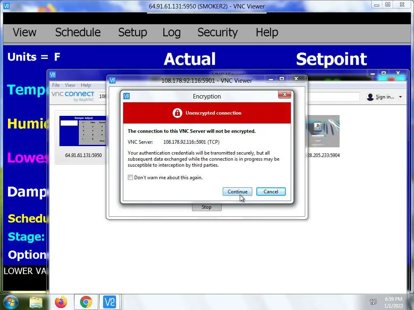The width and height of the screenshot is (414, 310).
Task: Click Continue in the Encryption dialog
Action: (237, 192)
